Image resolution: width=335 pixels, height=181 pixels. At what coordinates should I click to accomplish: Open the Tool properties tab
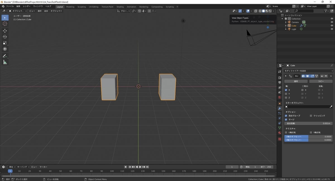[x=280, y=72]
